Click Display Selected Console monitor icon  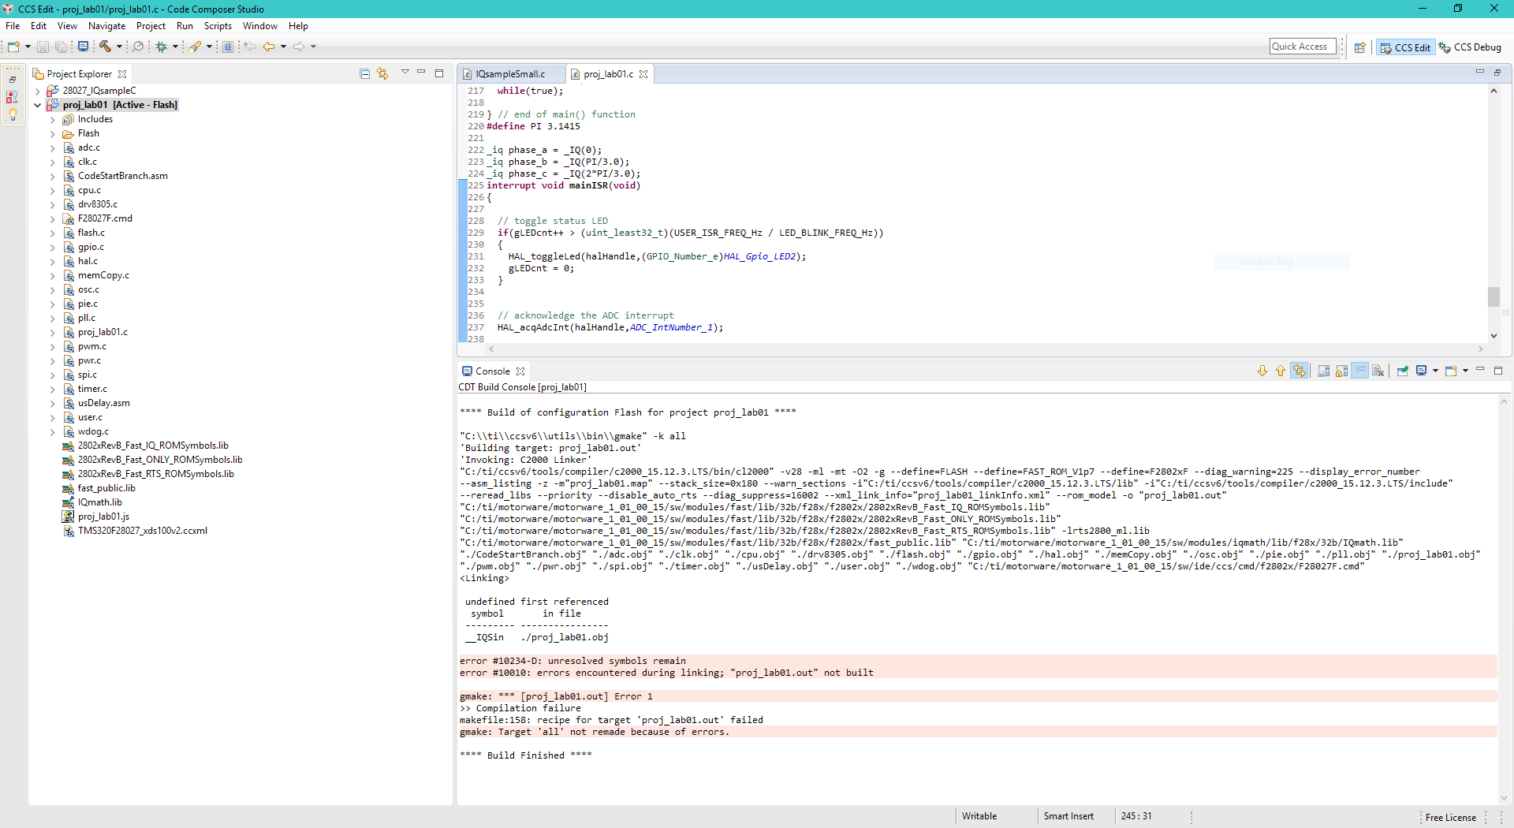[1421, 371]
